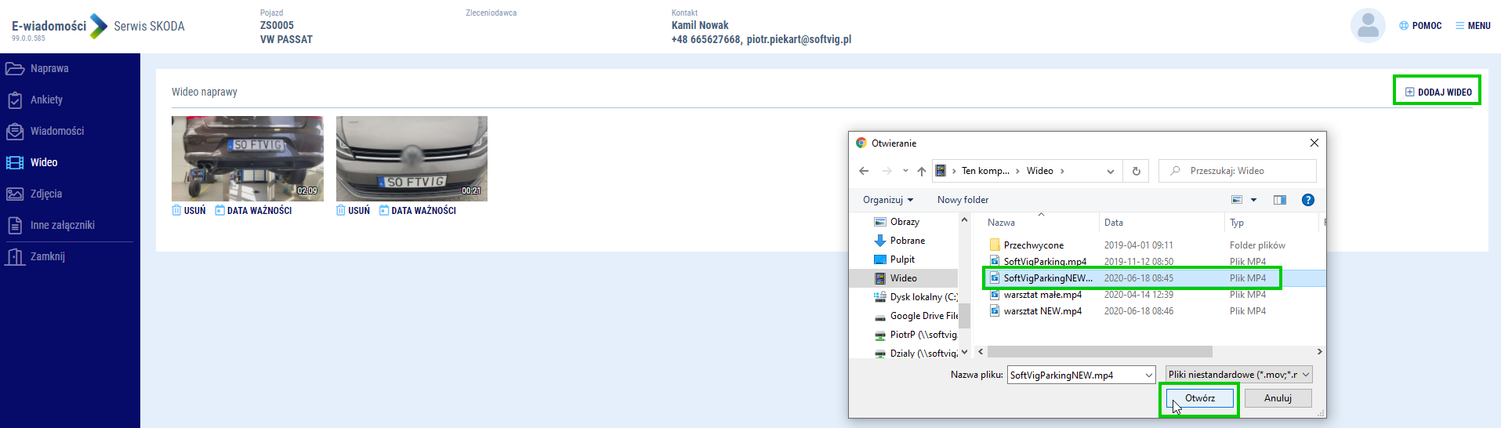Go to Naprawa in sidebar
The height and width of the screenshot is (428, 1501).
click(x=49, y=69)
